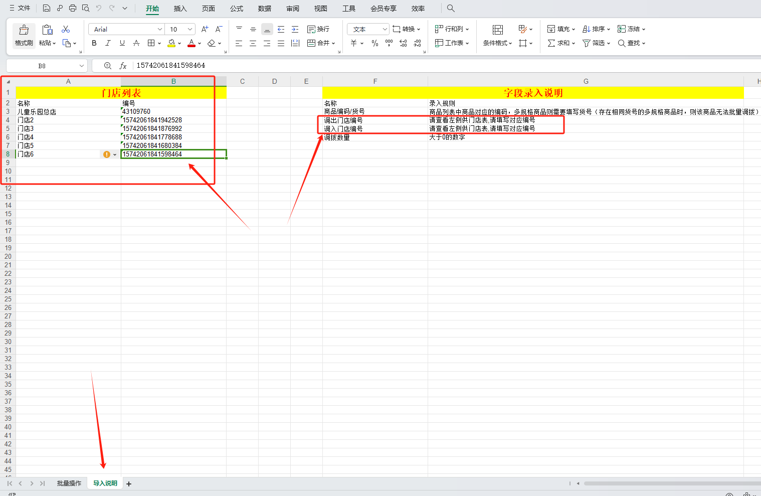The image size is (761, 496).
Task: Open the font size 10 dropdown
Action: coord(189,29)
